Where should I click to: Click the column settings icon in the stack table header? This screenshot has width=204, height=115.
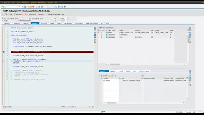pos(188,30)
